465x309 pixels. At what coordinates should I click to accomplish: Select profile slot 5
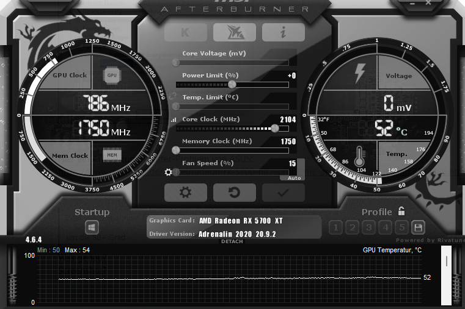tap(402, 227)
